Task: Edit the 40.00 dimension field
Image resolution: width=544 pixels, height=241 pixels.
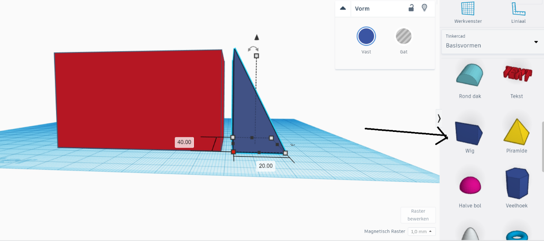Action: pos(184,142)
